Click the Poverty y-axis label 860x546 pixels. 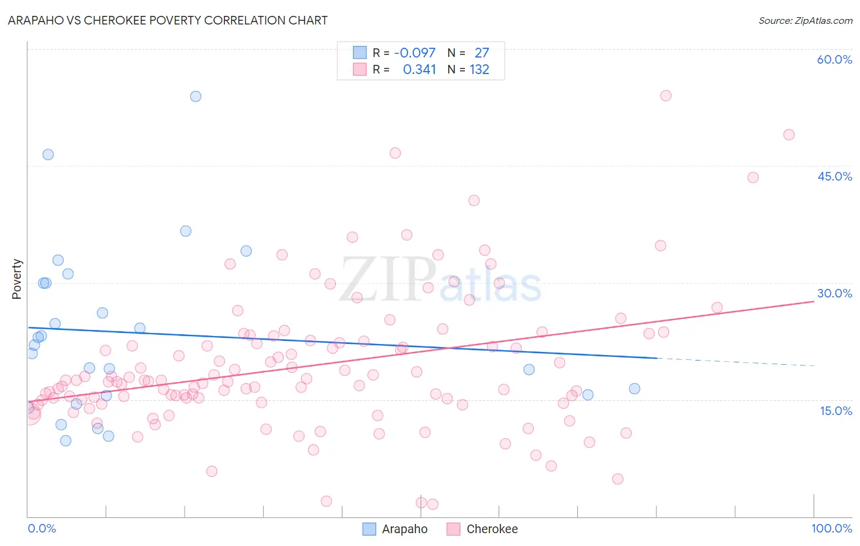[x=17, y=279]
